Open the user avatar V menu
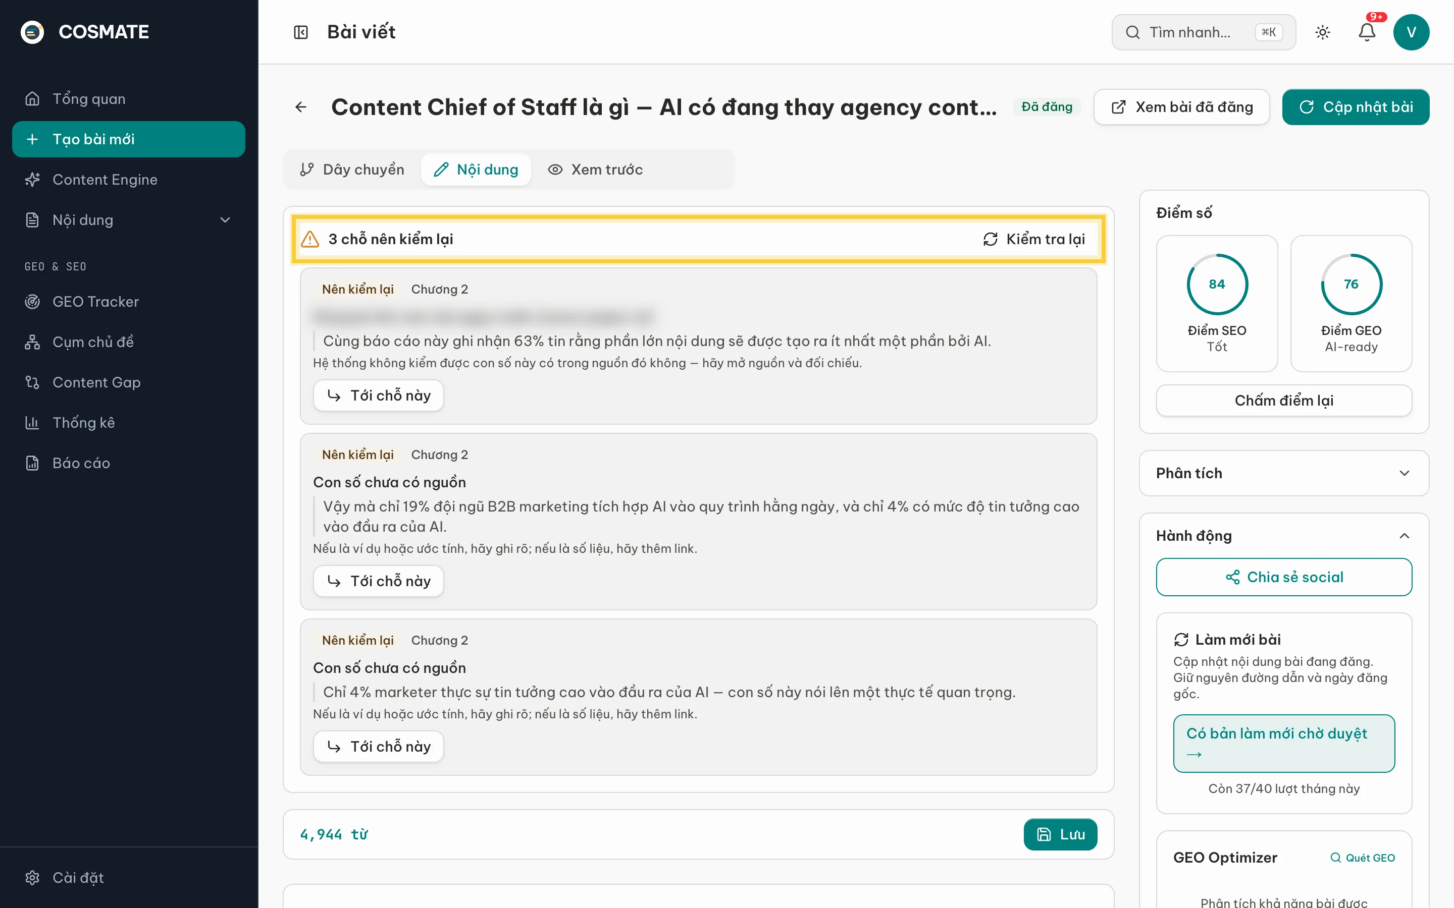 pos(1412,32)
